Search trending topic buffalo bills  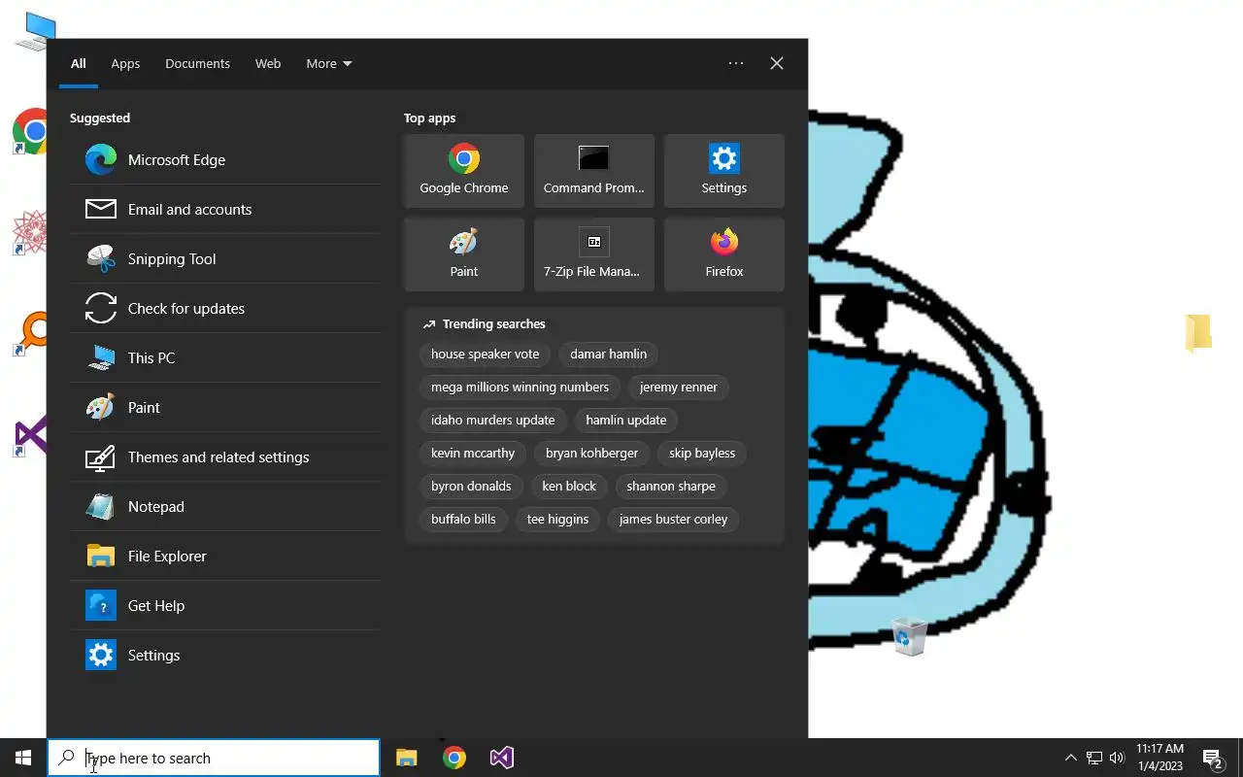(x=463, y=520)
